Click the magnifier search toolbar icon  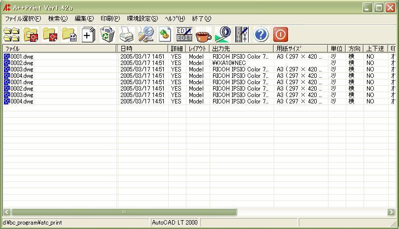pyautogui.click(x=145, y=34)
